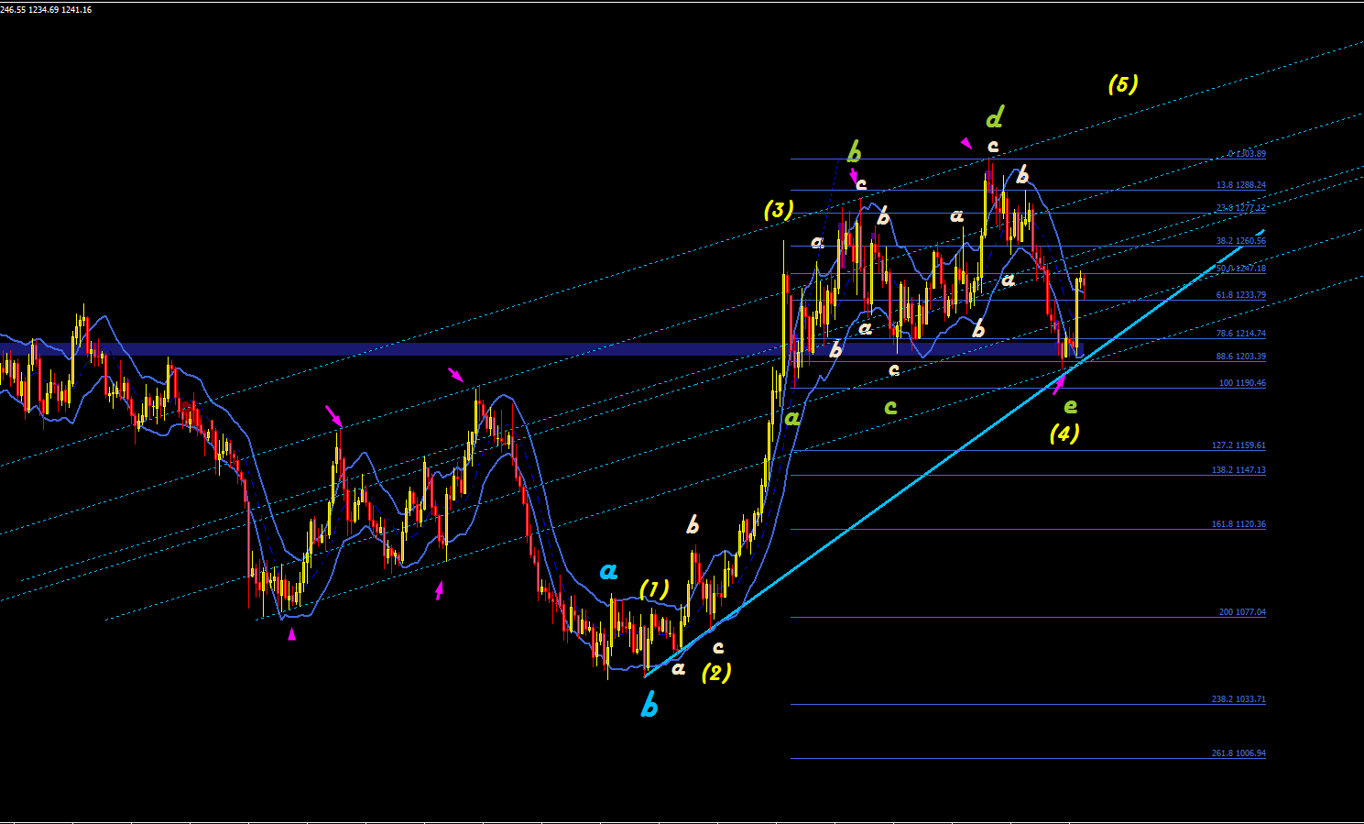This screenshot has height=824, width=1364.
Task: Click the Fibonacci level label '261.8 1006.94'
Action: tap(1239, 753)
